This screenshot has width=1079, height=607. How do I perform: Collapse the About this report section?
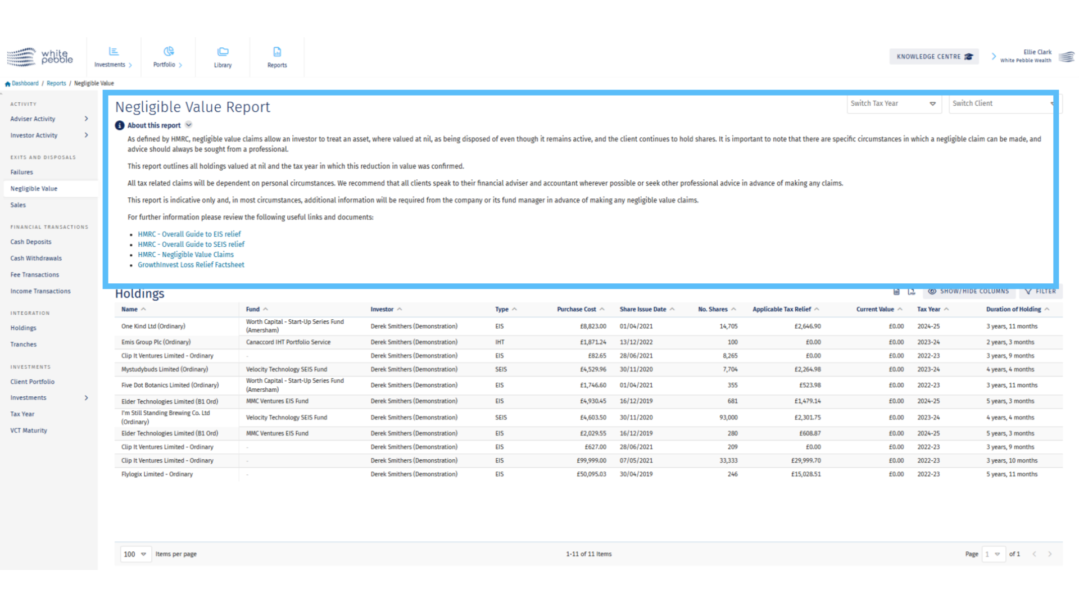189,125
